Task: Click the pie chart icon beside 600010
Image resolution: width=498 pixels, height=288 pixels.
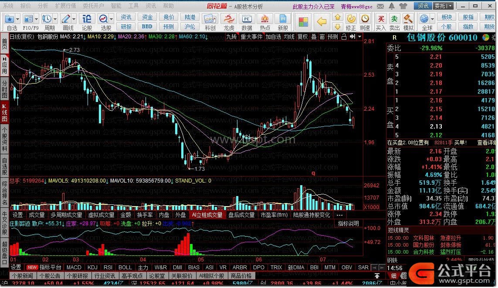Action: click(x=486, y=37)
